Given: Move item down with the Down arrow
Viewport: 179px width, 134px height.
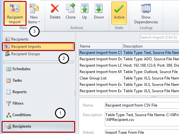Looking at the screenshot, I should click(x=99, y=11).
